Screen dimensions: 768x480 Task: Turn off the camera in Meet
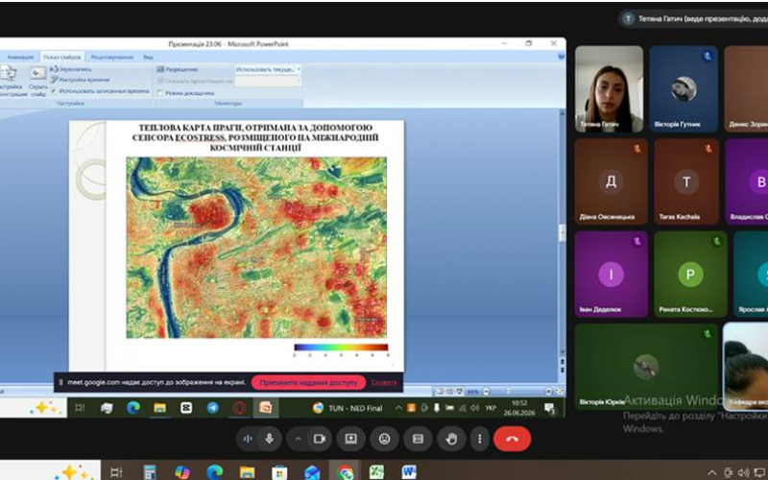pos(320,439)
